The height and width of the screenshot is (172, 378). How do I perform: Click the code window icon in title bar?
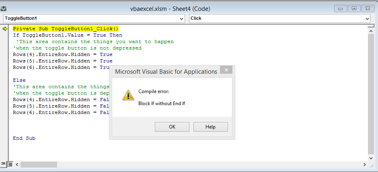tap(3, 9)
